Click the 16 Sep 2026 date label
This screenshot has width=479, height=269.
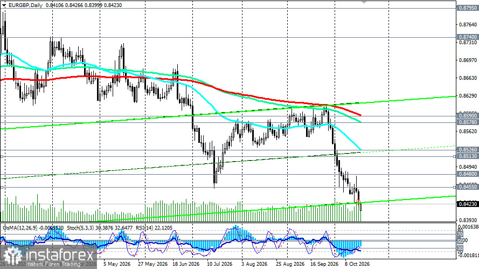click(324, 264)
